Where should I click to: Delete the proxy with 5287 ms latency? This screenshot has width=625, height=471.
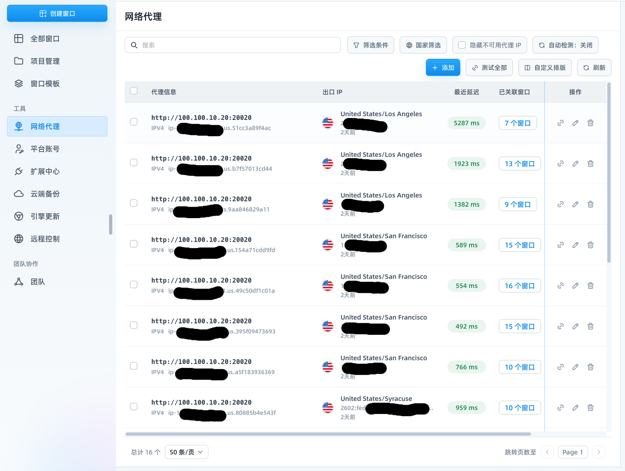(x=590, y=123)
